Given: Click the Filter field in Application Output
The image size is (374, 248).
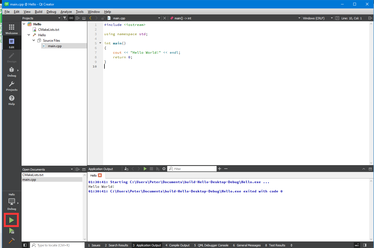Looking at the screenshot, I should 194,169.
